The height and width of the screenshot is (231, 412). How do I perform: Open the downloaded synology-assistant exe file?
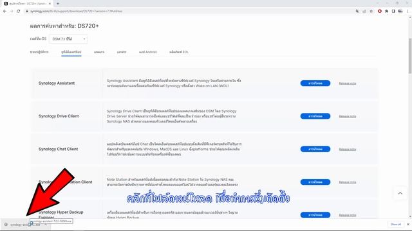point(25,225)
